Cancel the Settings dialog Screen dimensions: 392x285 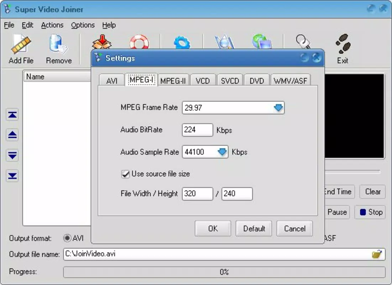click(294, 228)
